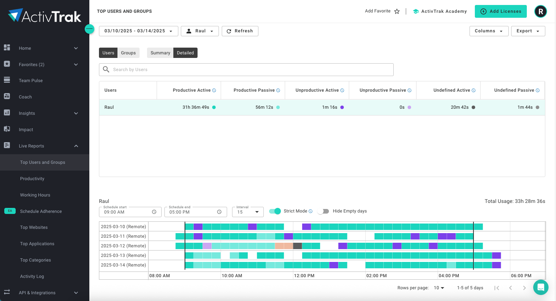Open the Rows per page dropdown

coord(439,288)
